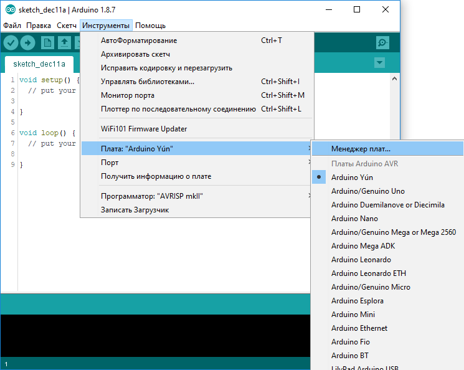Launch WiFi101 Firmware Updater
The width and height of the screenshot is (464, 370).
coord(197,129)
